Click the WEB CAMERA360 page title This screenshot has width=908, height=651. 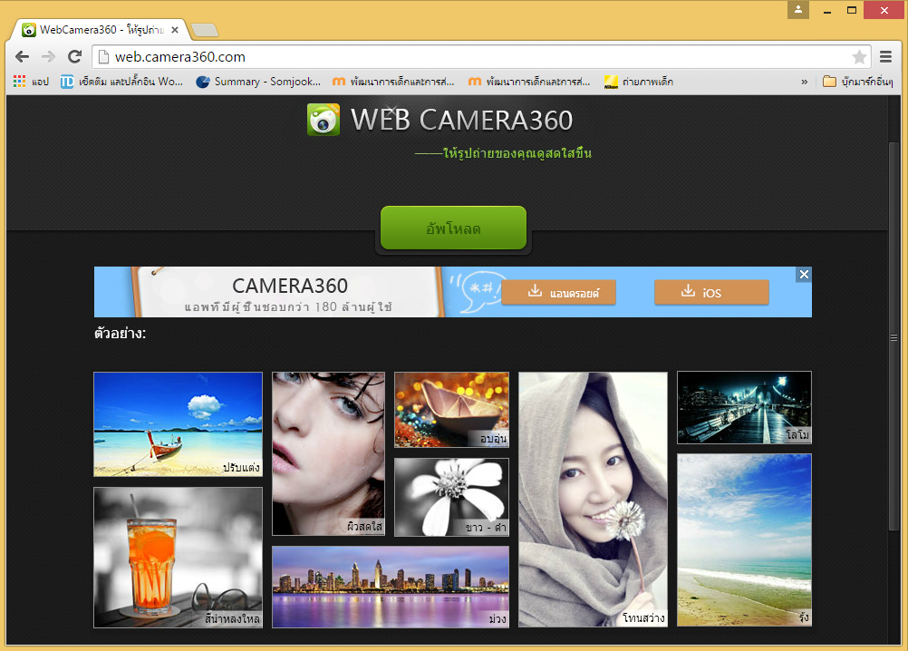461,120
